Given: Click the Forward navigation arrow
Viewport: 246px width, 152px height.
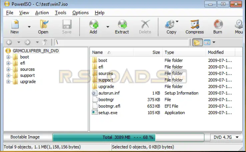Looking at the screenshot, I should click(x=27, y=42).
